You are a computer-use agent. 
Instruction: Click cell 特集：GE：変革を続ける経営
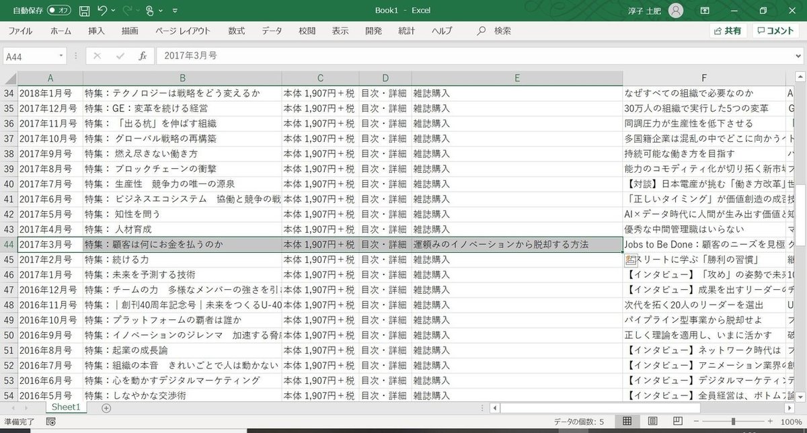point(182,108)
